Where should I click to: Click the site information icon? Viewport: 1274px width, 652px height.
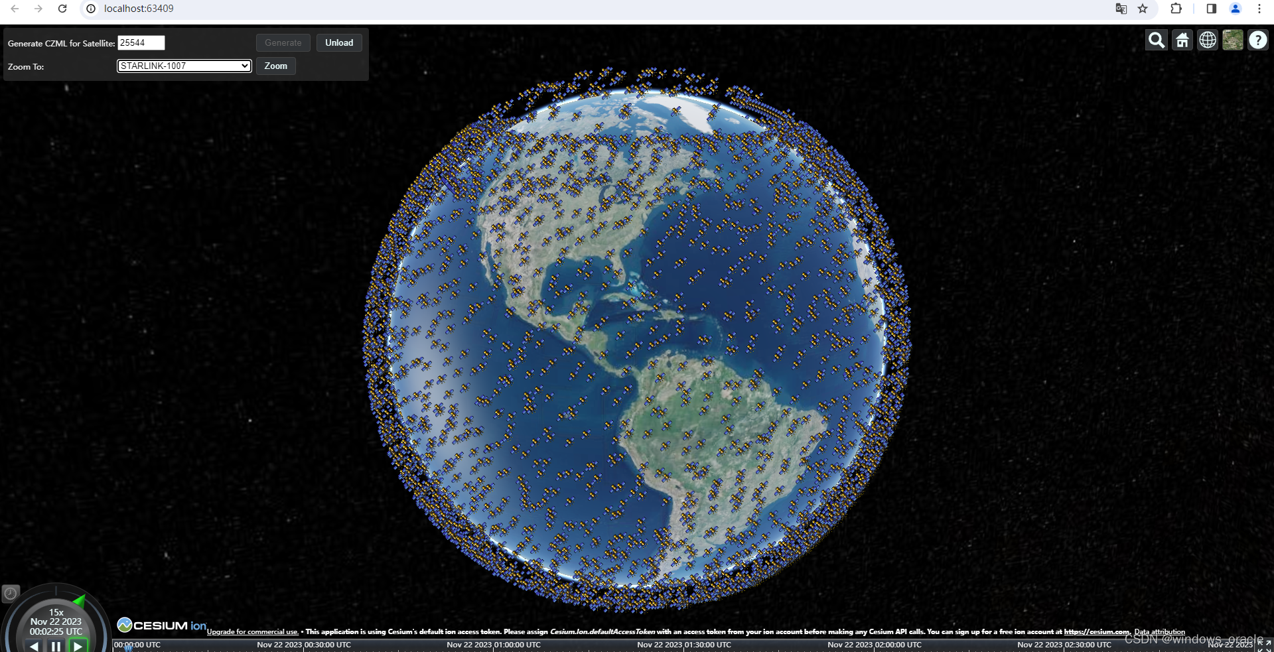click(x=91, y=9)
